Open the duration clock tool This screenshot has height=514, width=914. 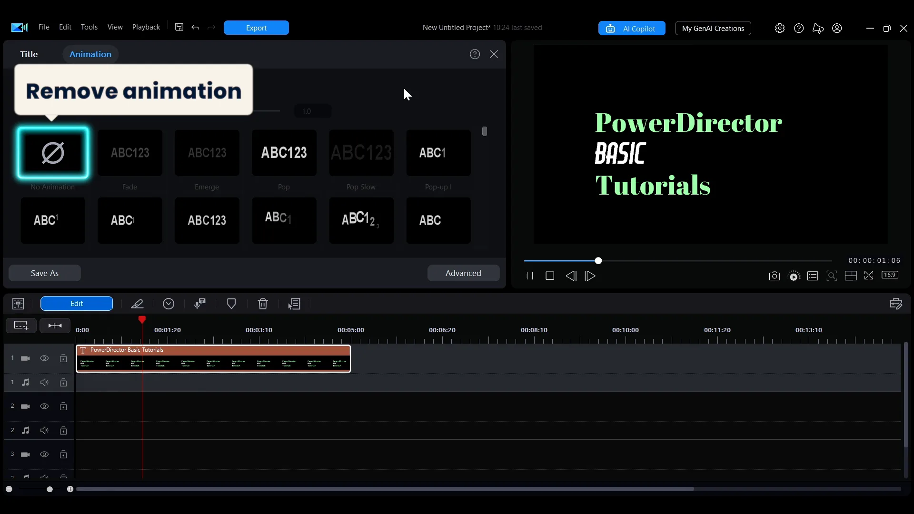point(169,304)
